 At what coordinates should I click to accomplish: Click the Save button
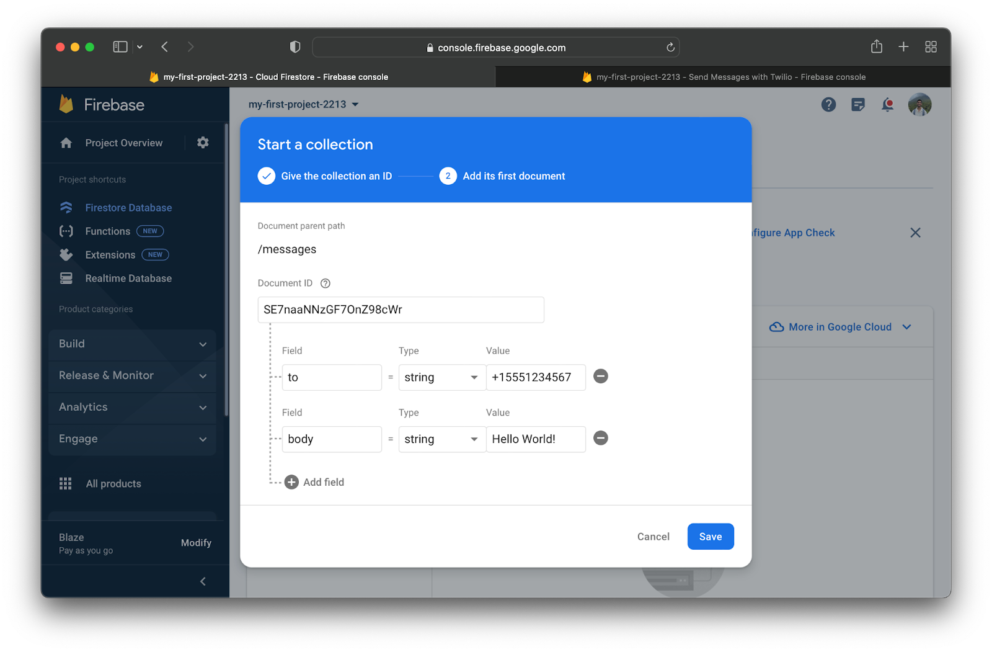[x=711, y=537]
